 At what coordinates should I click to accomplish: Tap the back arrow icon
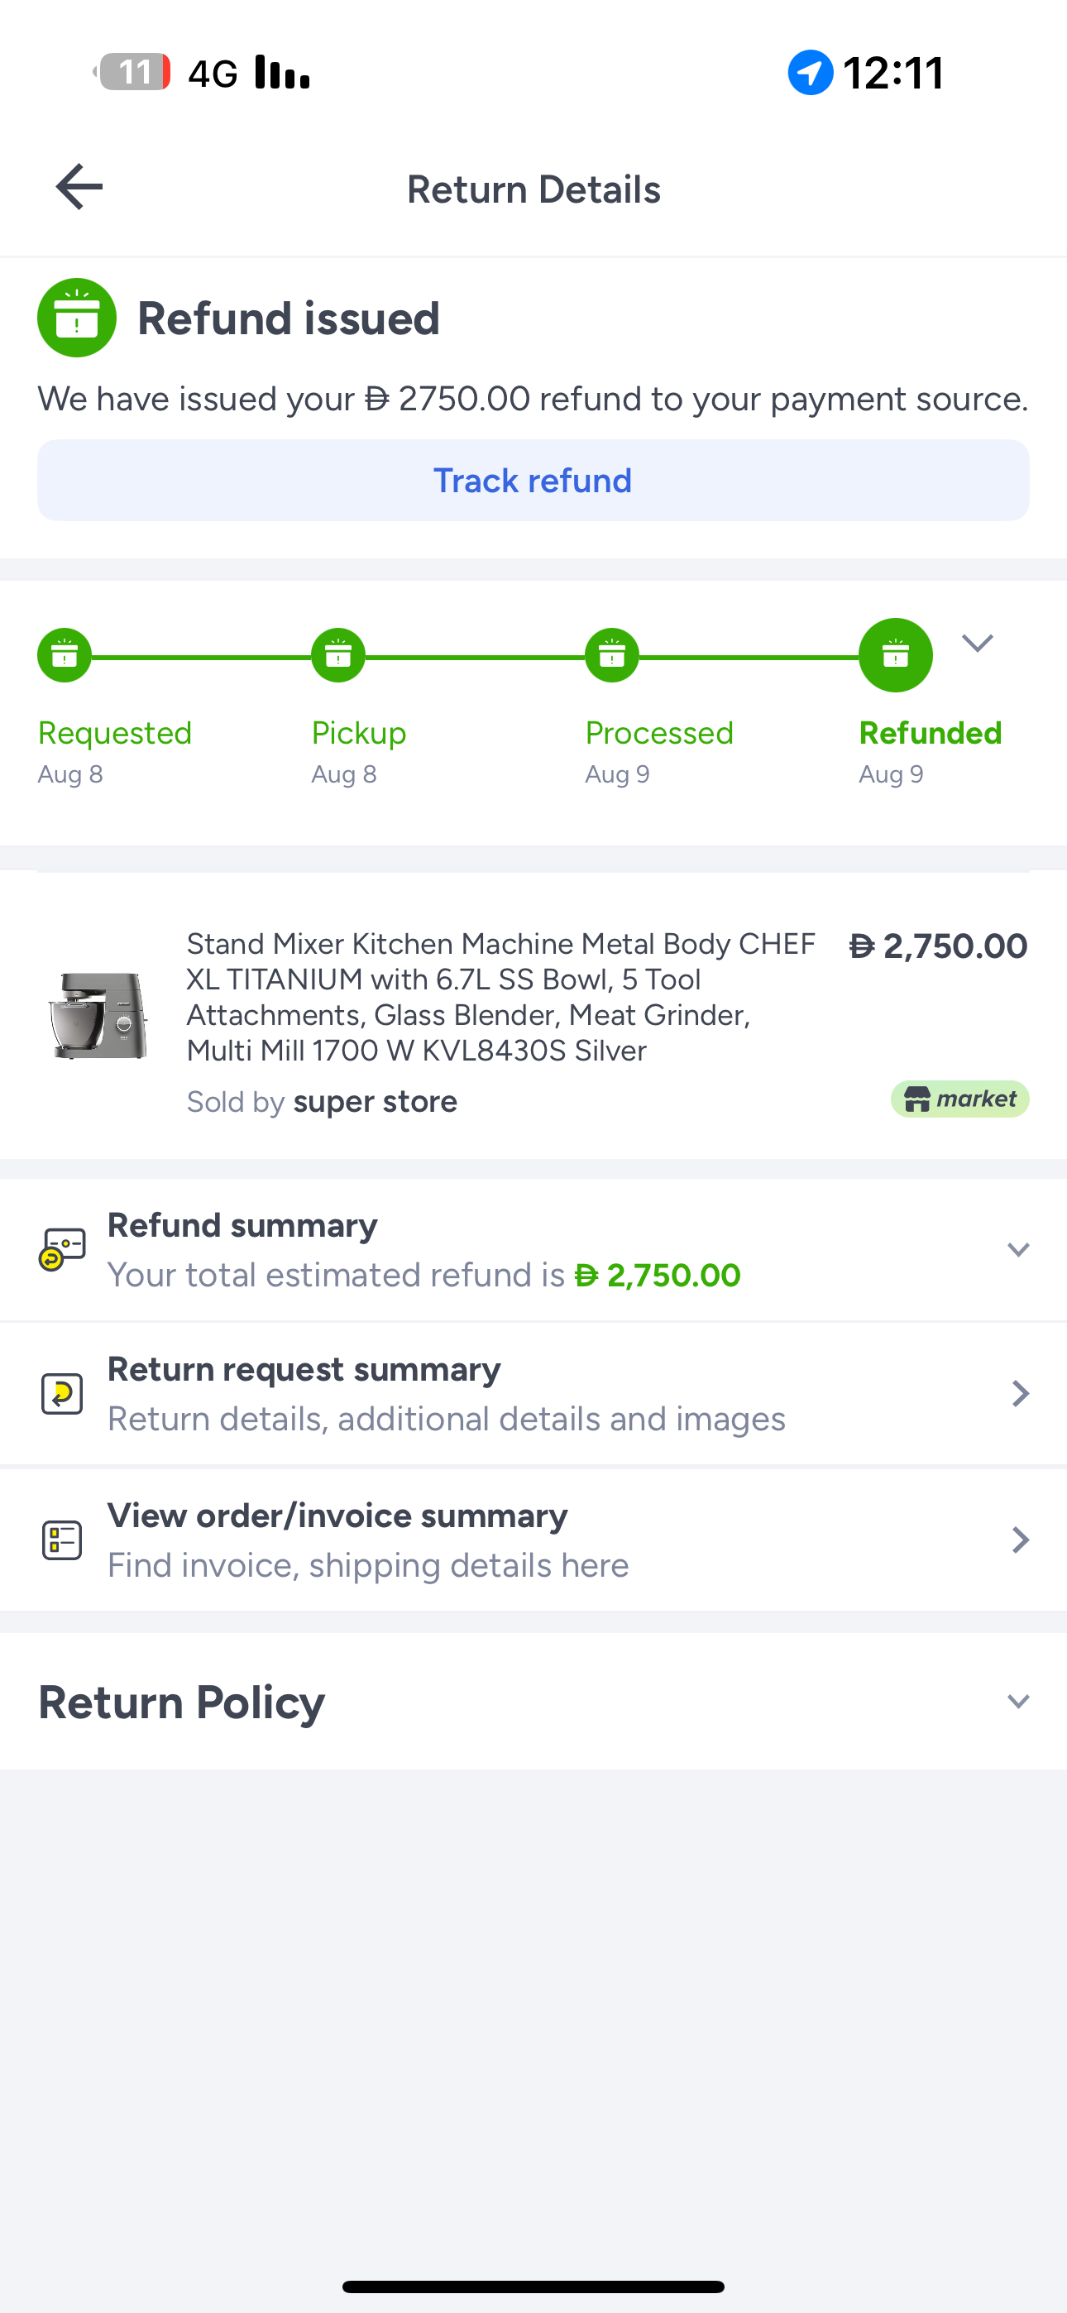[79, 187]
